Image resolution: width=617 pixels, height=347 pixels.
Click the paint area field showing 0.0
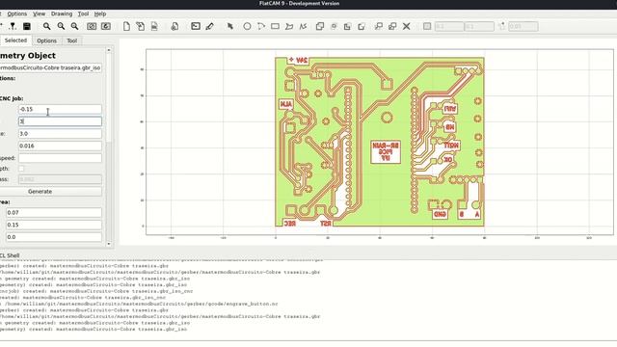point(54,237)
